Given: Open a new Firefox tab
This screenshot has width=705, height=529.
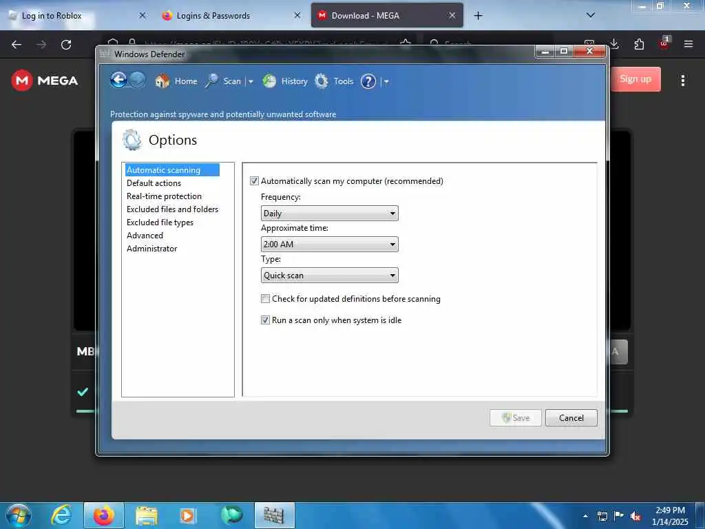Looking at the screenshot, I should 478,16.
